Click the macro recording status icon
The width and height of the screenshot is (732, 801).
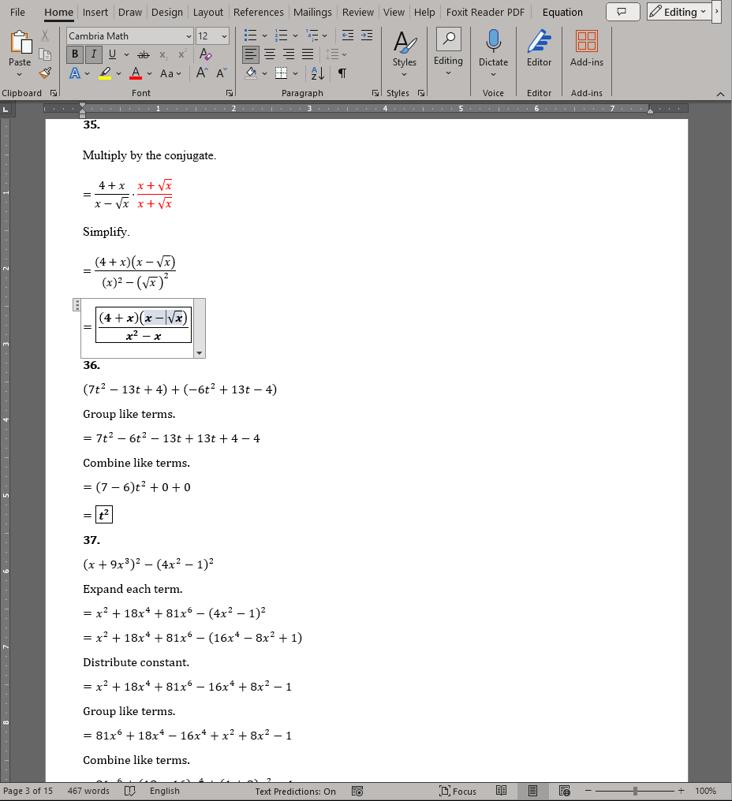point(357,791)
